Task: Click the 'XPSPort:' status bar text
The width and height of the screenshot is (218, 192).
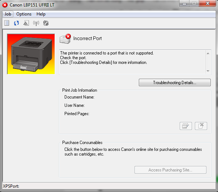Action: click(x=11, y=186)
